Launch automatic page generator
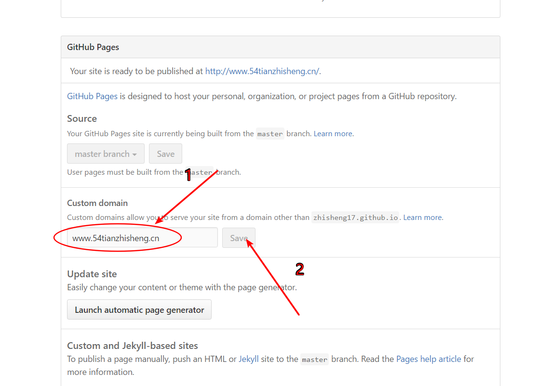The height and width of the screenshot is (386, 551). (139, 310)
